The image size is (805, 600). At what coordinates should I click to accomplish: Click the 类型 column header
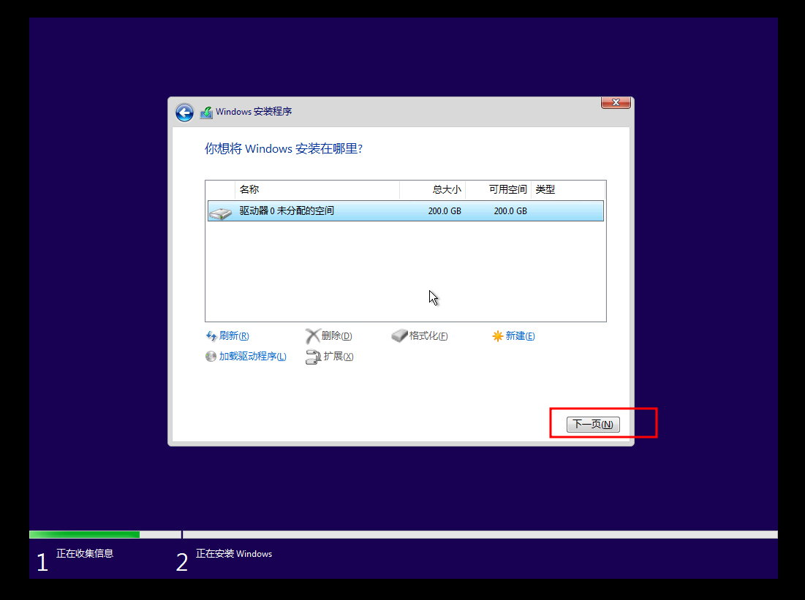point(568,189)
